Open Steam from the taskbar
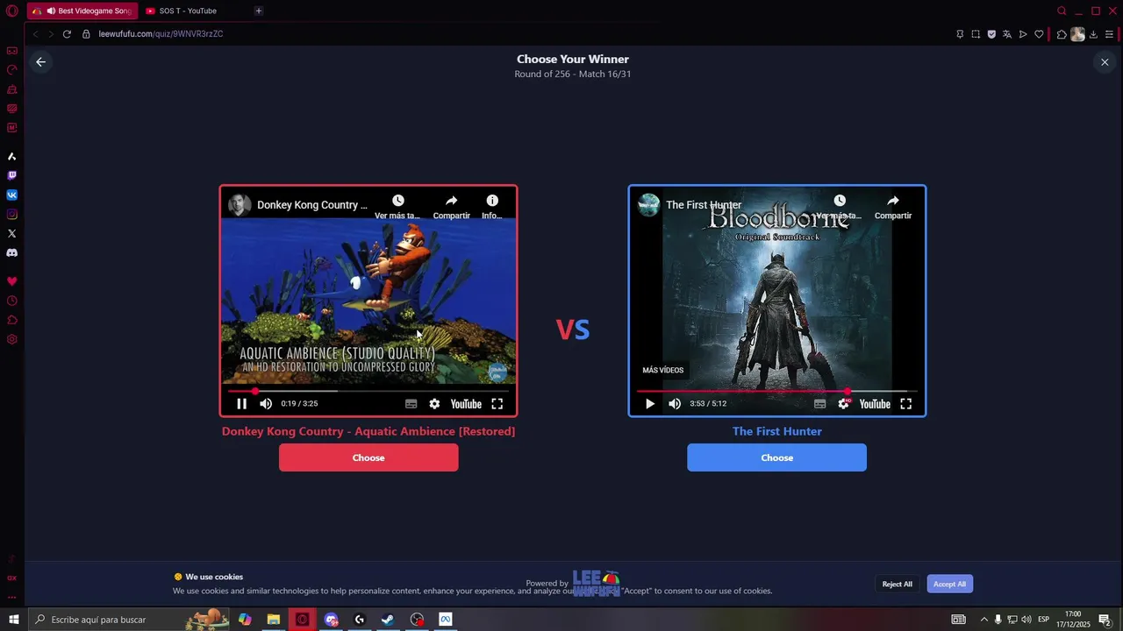The width and height of the screenshot is (1123, 631). coord(388,620)
